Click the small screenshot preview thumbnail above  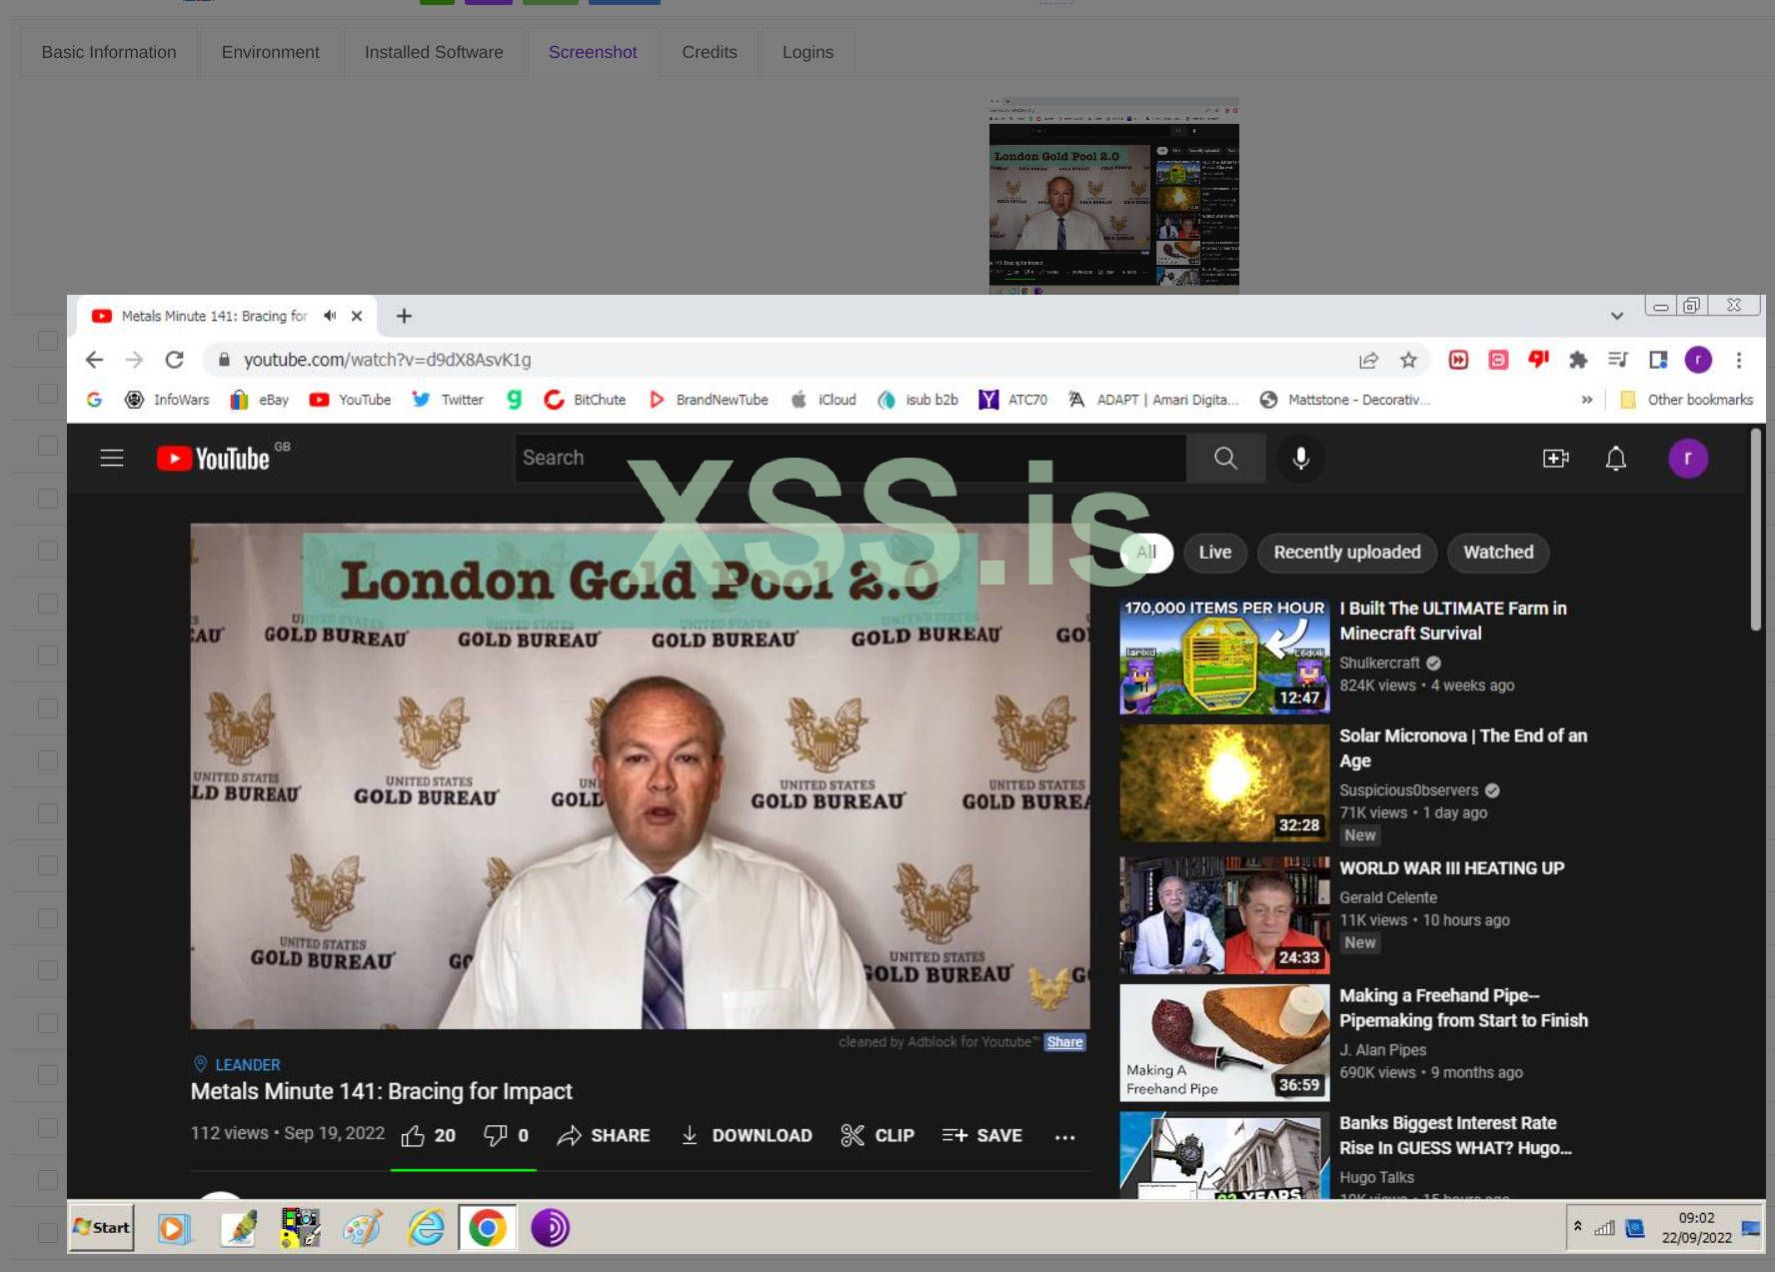pyautogui.click(x=1114, y=196)
